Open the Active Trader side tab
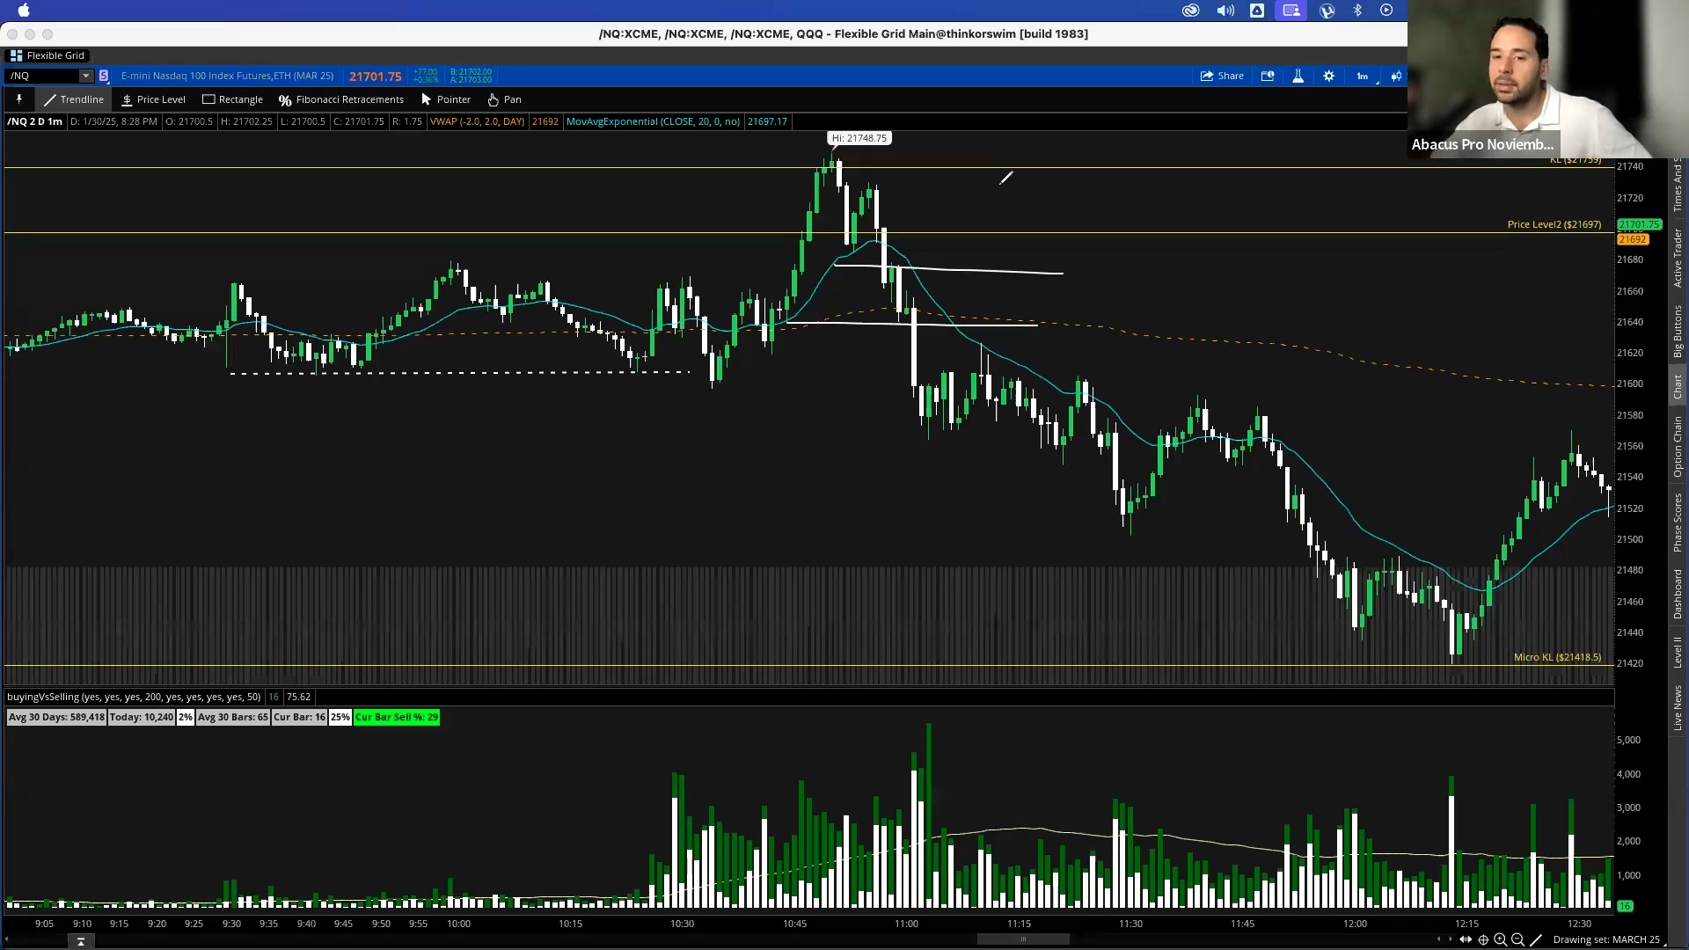The height and width of the screenshot is (950, 1689). [1678, 258]
